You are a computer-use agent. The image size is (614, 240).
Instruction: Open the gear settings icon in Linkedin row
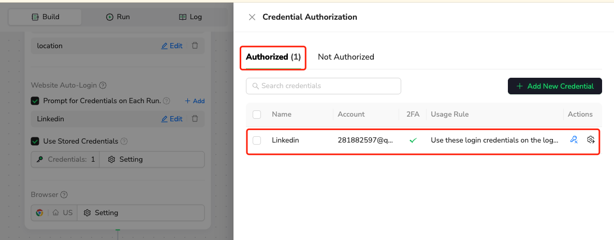(x=591, y=140)
